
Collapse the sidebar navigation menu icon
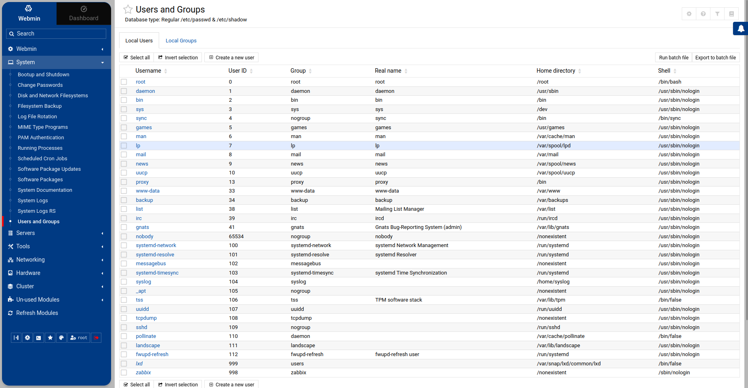16,338
